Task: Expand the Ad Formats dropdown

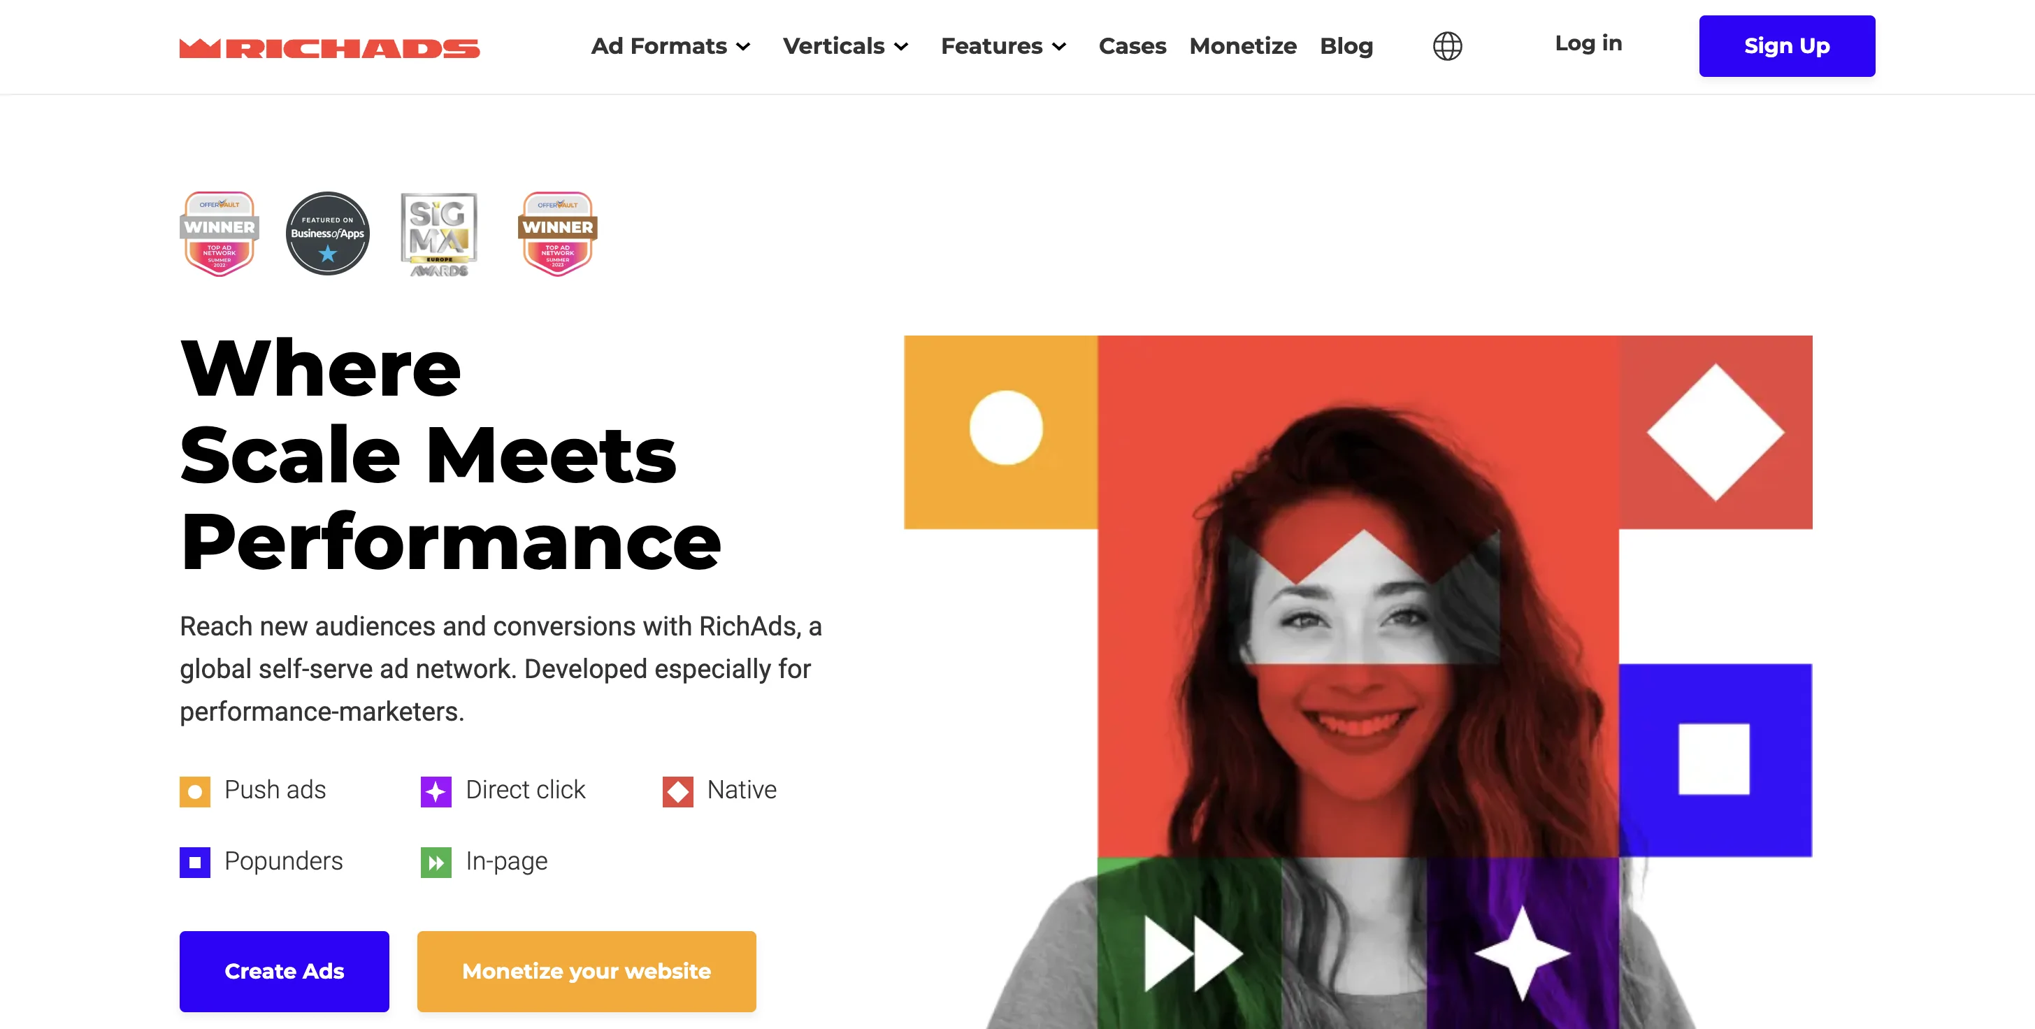Action: [670, 46]
